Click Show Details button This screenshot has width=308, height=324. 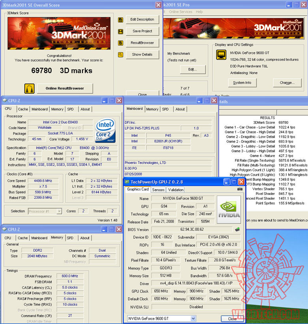pyautogui.click(x=142, y=54)
